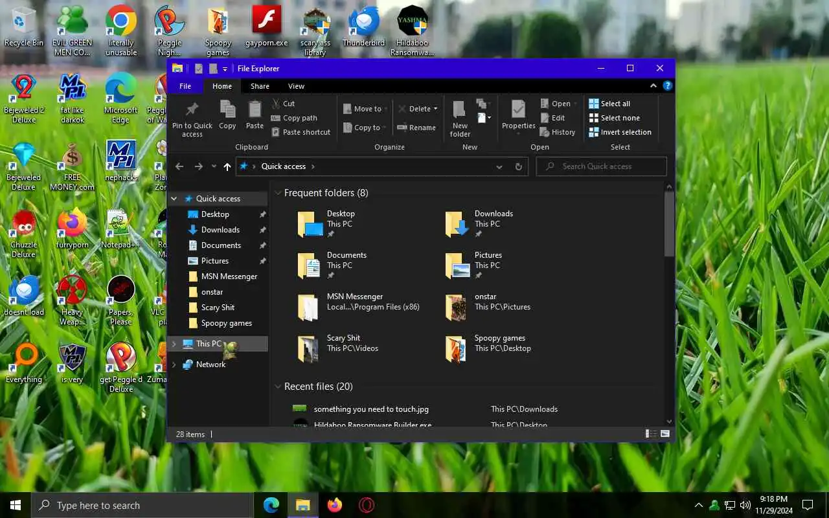Open File Explorer Help question mark
This screenshot has width=829, height=518.
point(668,85)
